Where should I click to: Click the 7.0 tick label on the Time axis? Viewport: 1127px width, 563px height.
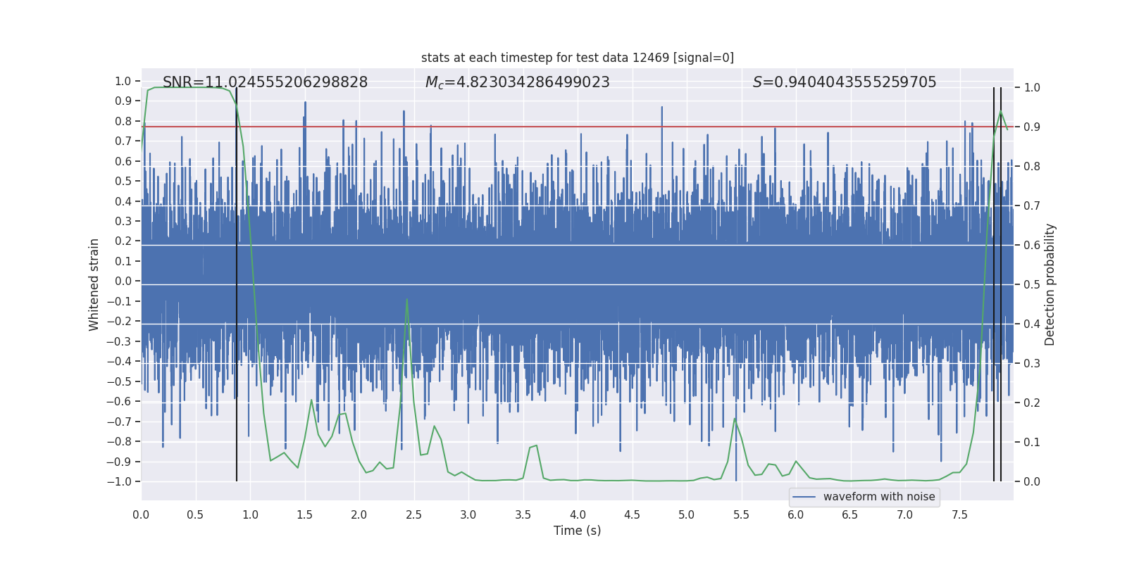pos(905,514)
